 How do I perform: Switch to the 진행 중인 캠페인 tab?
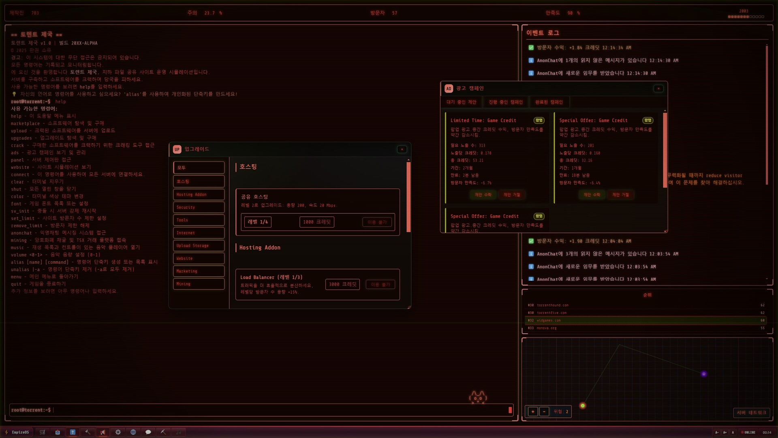click(x=505, y=102)
